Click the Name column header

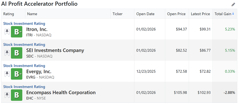tap(32, 14)
